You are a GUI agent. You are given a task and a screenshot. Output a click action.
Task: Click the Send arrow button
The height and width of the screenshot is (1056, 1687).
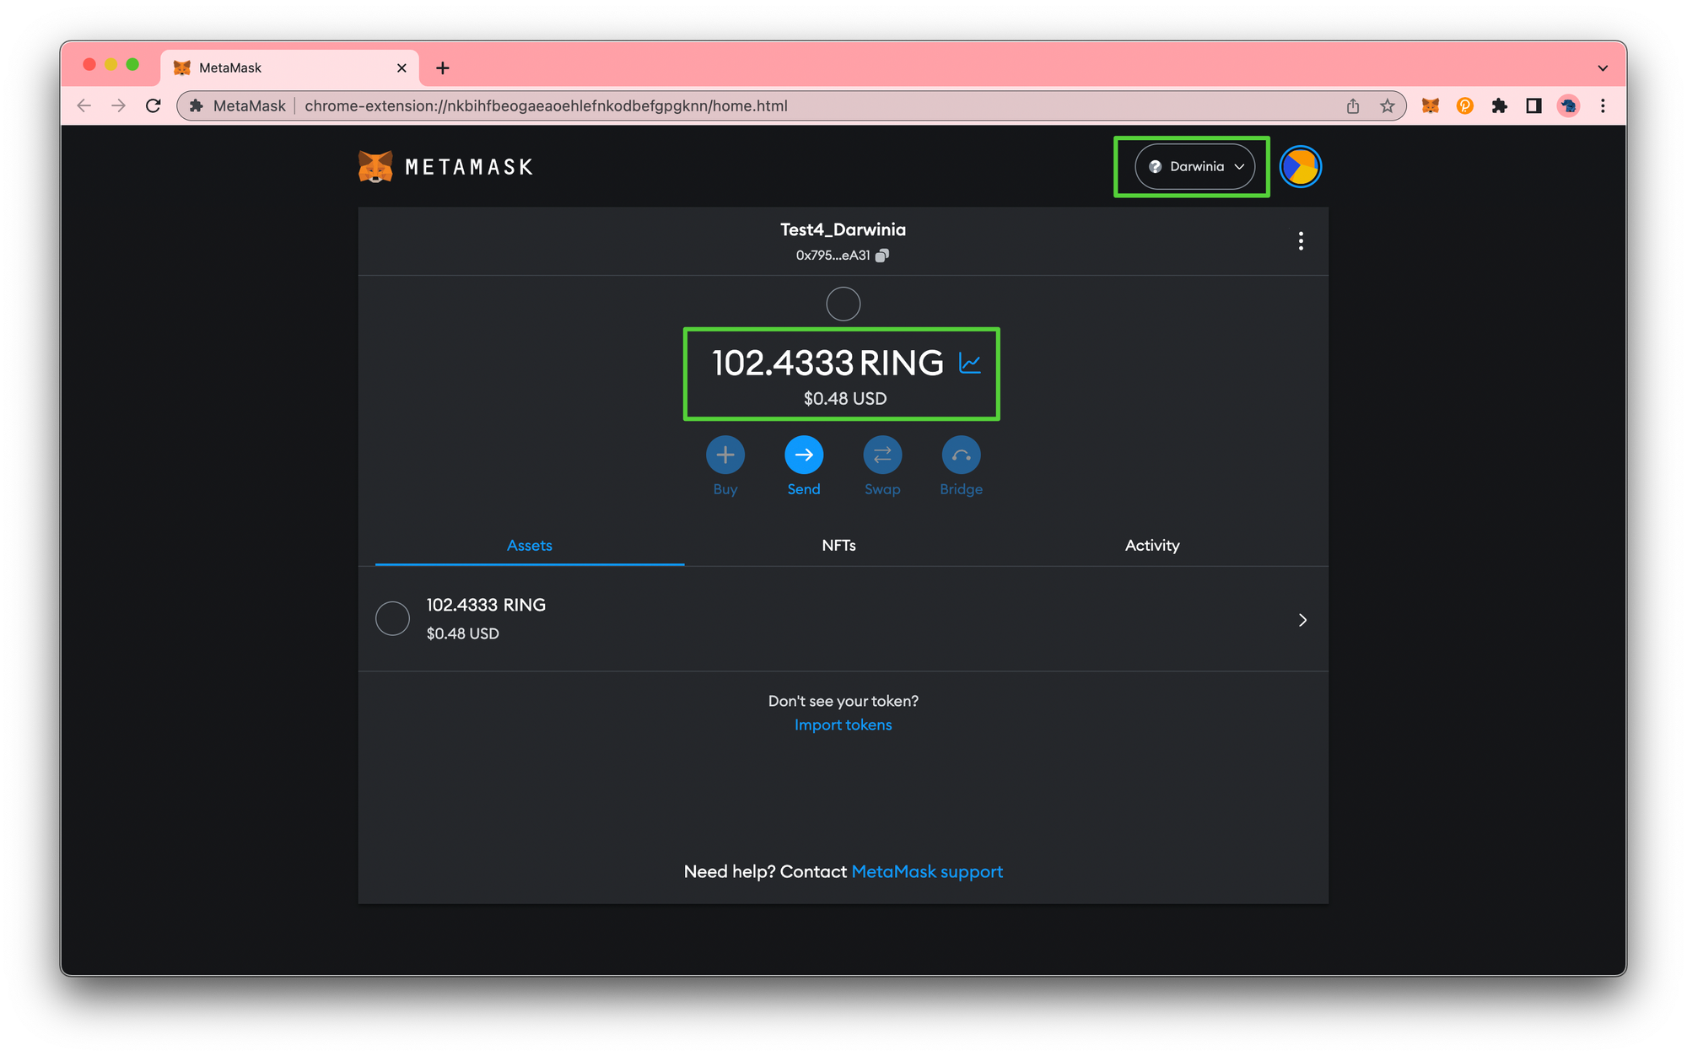click(804, 455)
